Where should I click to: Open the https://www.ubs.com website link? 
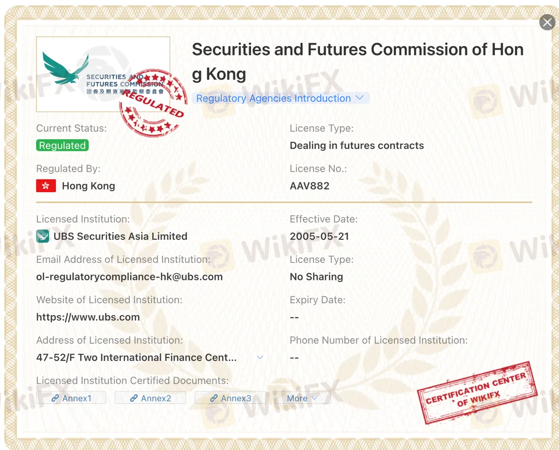coord(88,317)
